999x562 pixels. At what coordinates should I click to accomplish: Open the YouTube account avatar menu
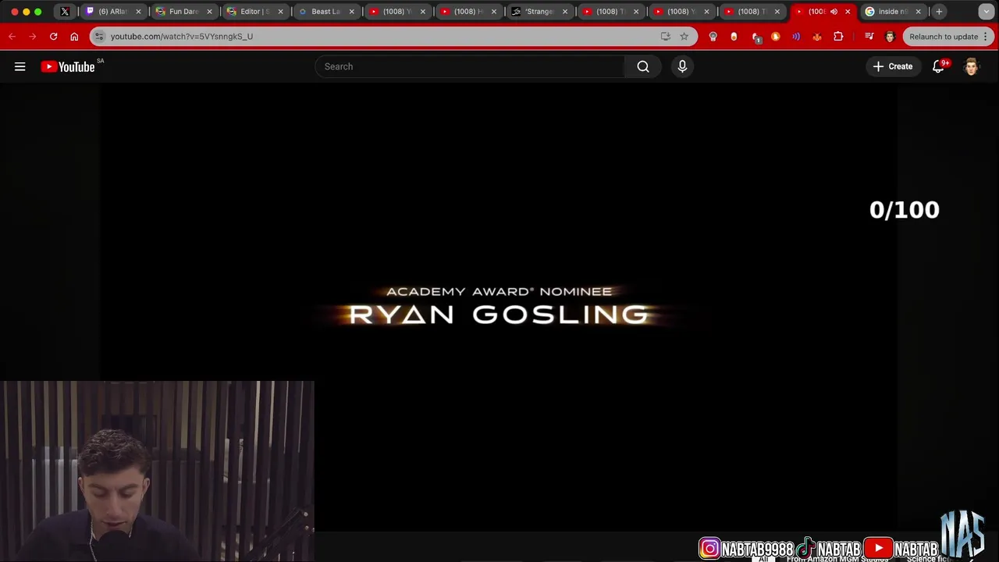pyautogui.click(x=971, y=66)
